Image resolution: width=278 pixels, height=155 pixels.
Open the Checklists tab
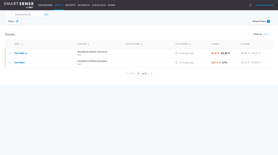pos(99,5)
